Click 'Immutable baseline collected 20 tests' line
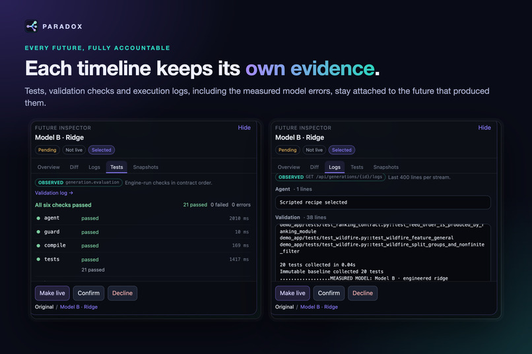Image resolution: width=532 pixels, height=354 pixels. (x=331, y=272)
